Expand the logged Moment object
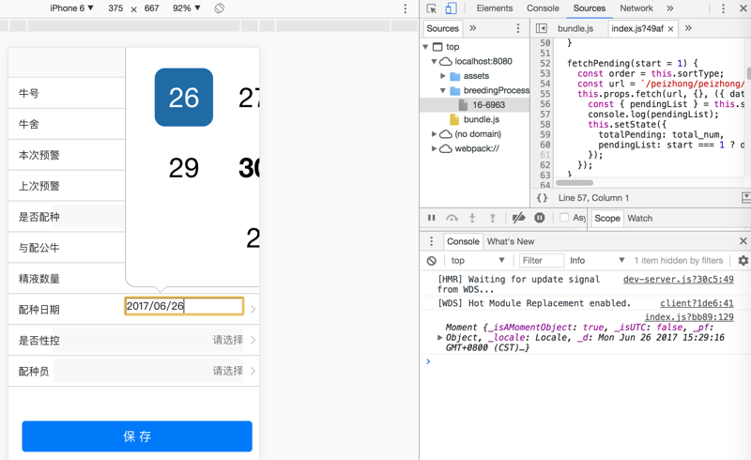 (x=439, y=337)
